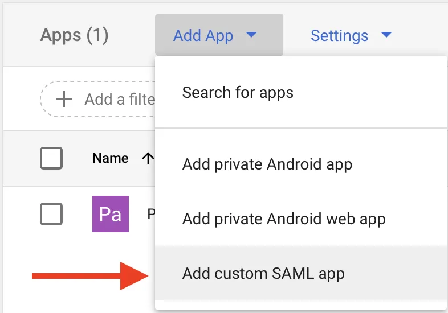The image size is (448, 313).
Task: Open the Settings menu label
Action: click(339, 35)
